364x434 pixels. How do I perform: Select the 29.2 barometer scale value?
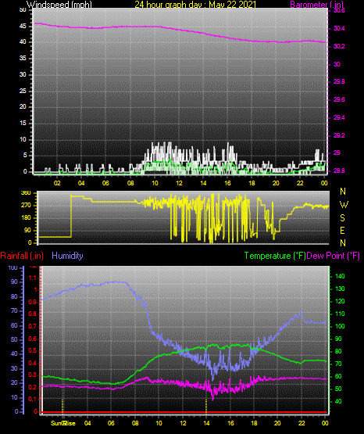click(339, 135)
